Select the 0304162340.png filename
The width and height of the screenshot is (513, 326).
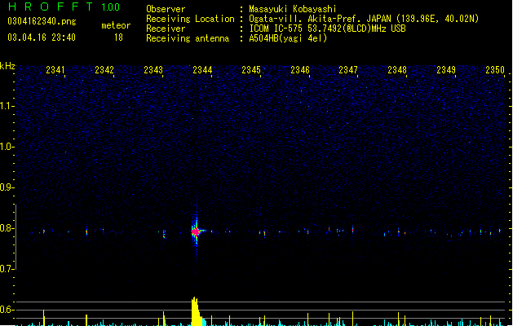42,21
